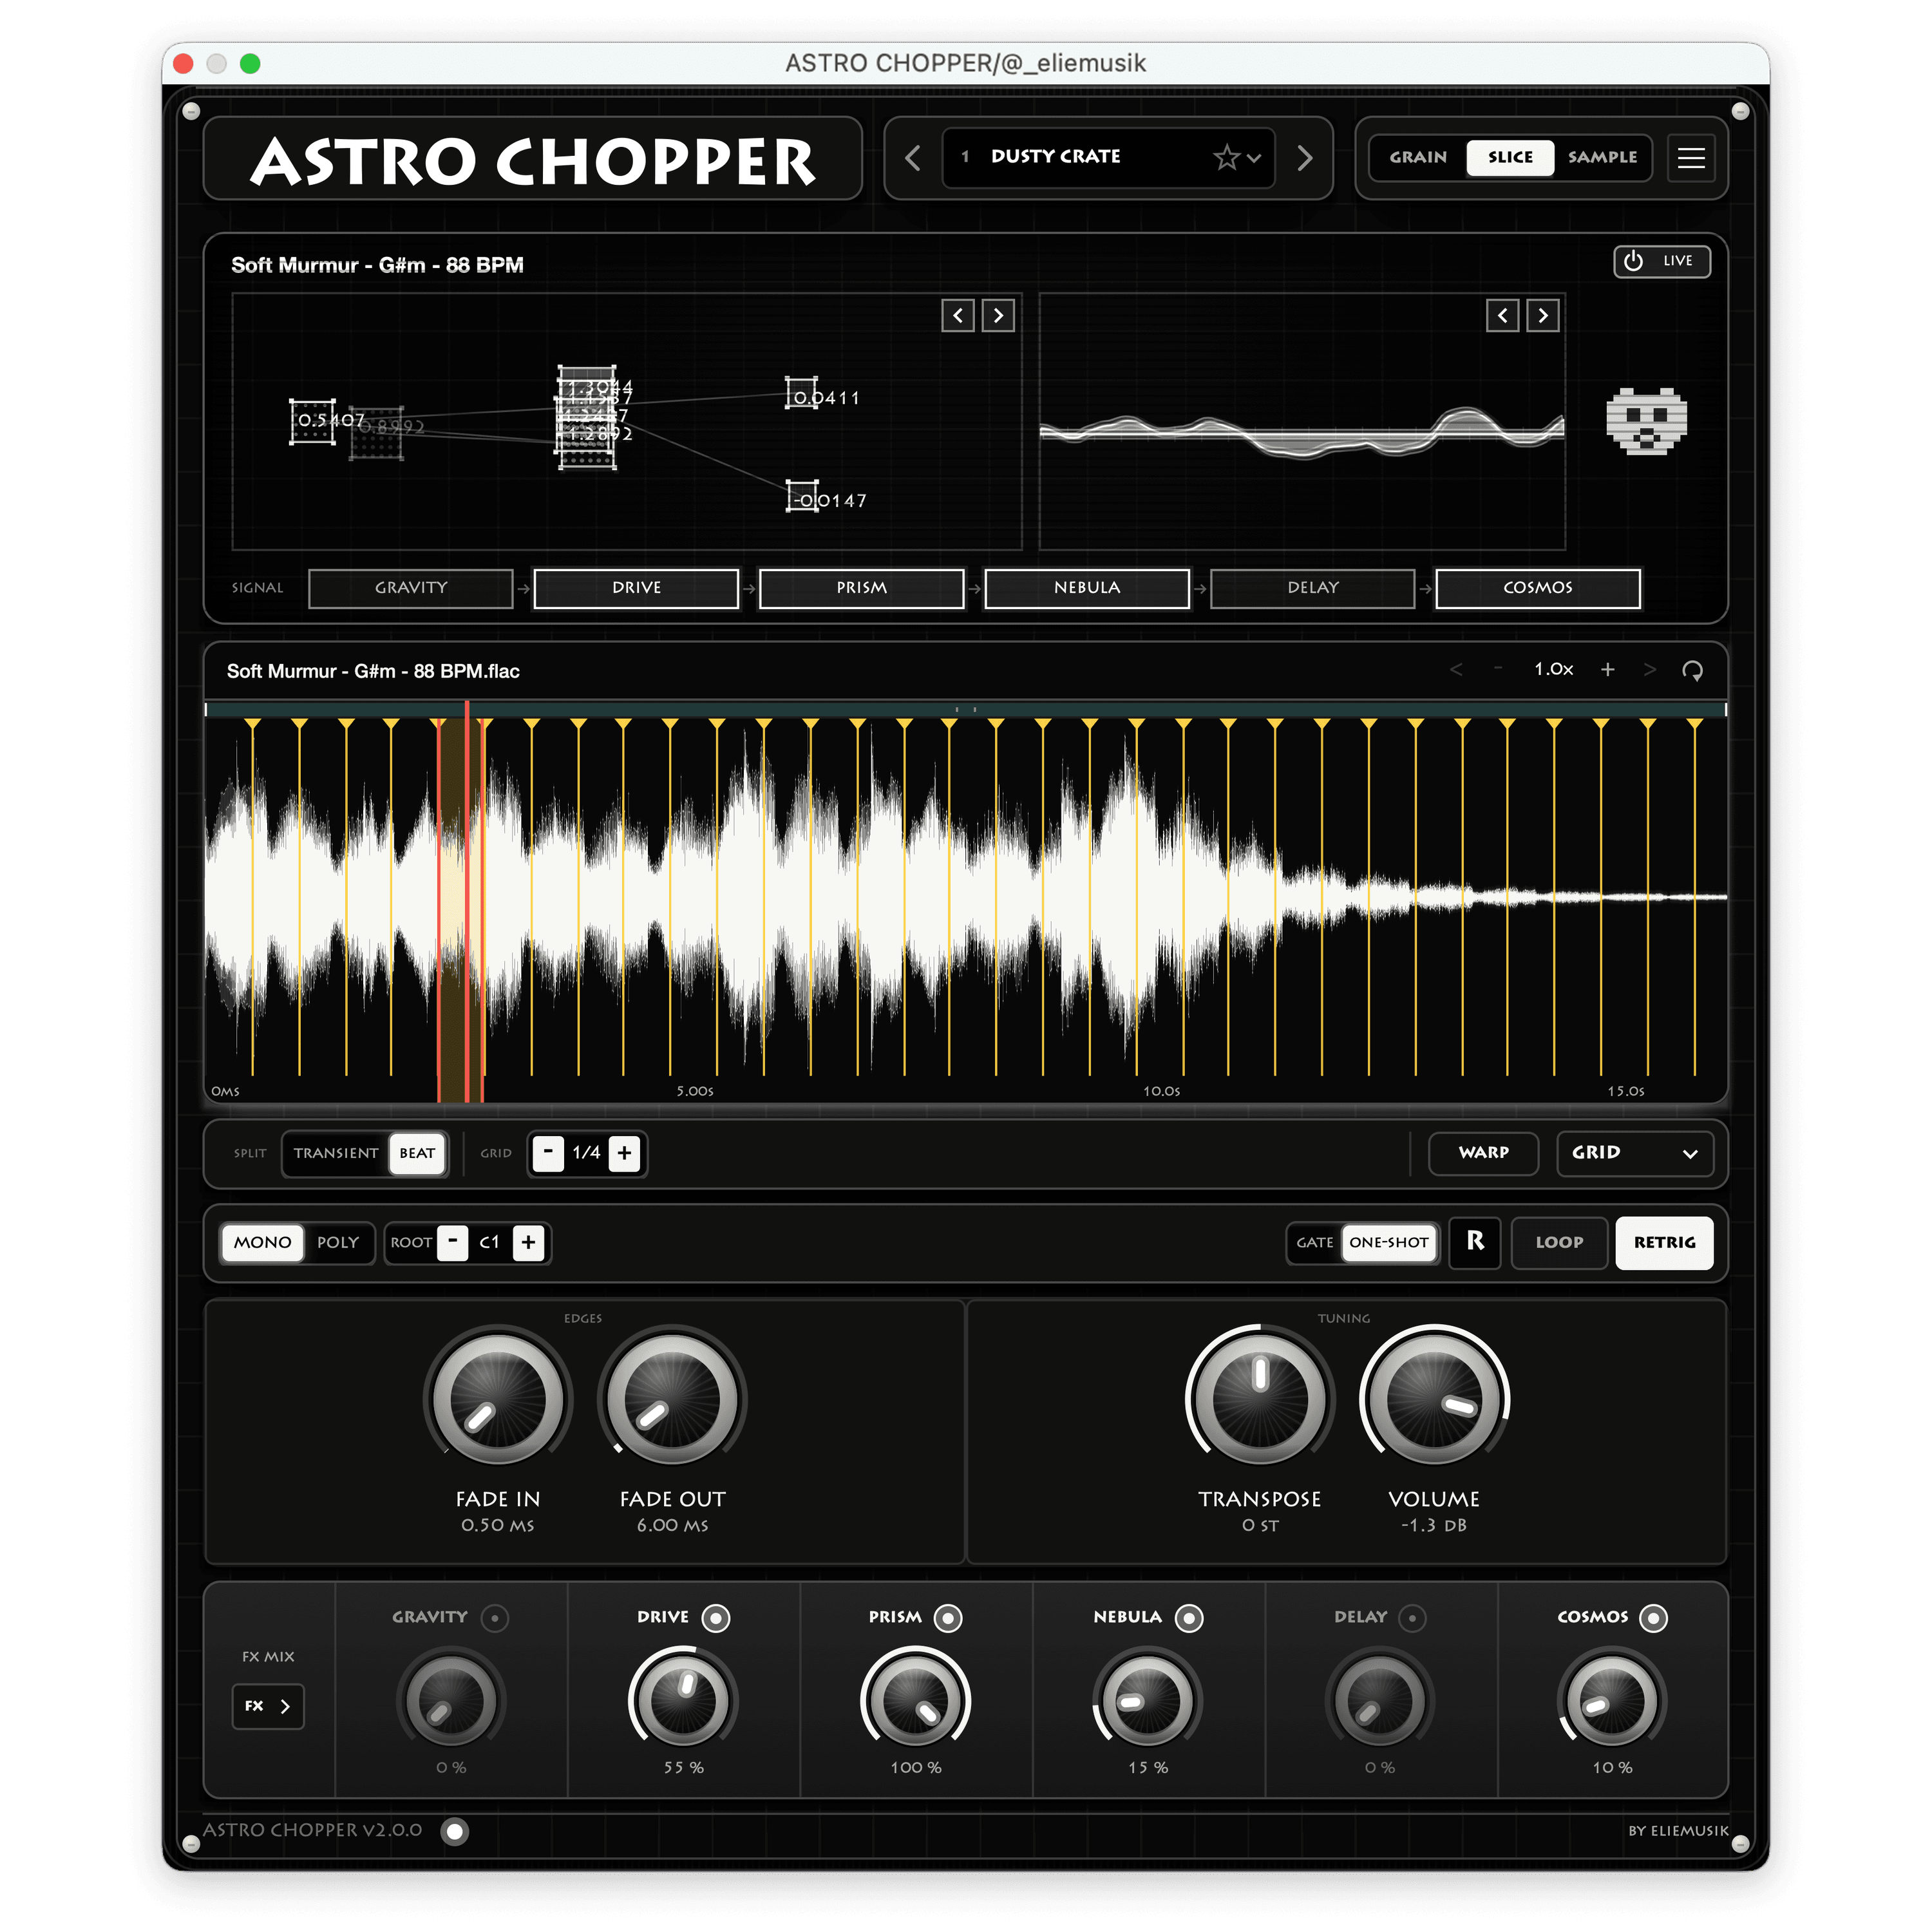The height and width of the screenshot is (1932, 1932).
Task: Zoom out waveform with minus icon
Action: click(1498, 669)
